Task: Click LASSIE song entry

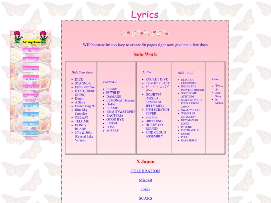Action: click(112, 123)
